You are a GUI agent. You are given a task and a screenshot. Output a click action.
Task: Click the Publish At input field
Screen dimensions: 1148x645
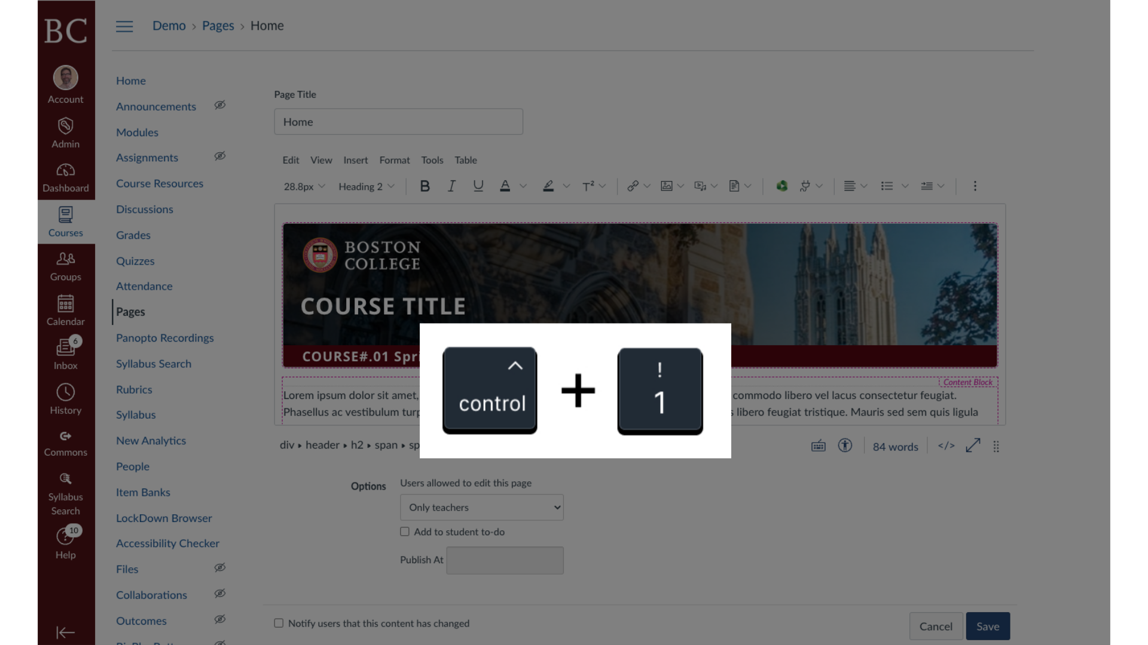(x=505, y=560)
